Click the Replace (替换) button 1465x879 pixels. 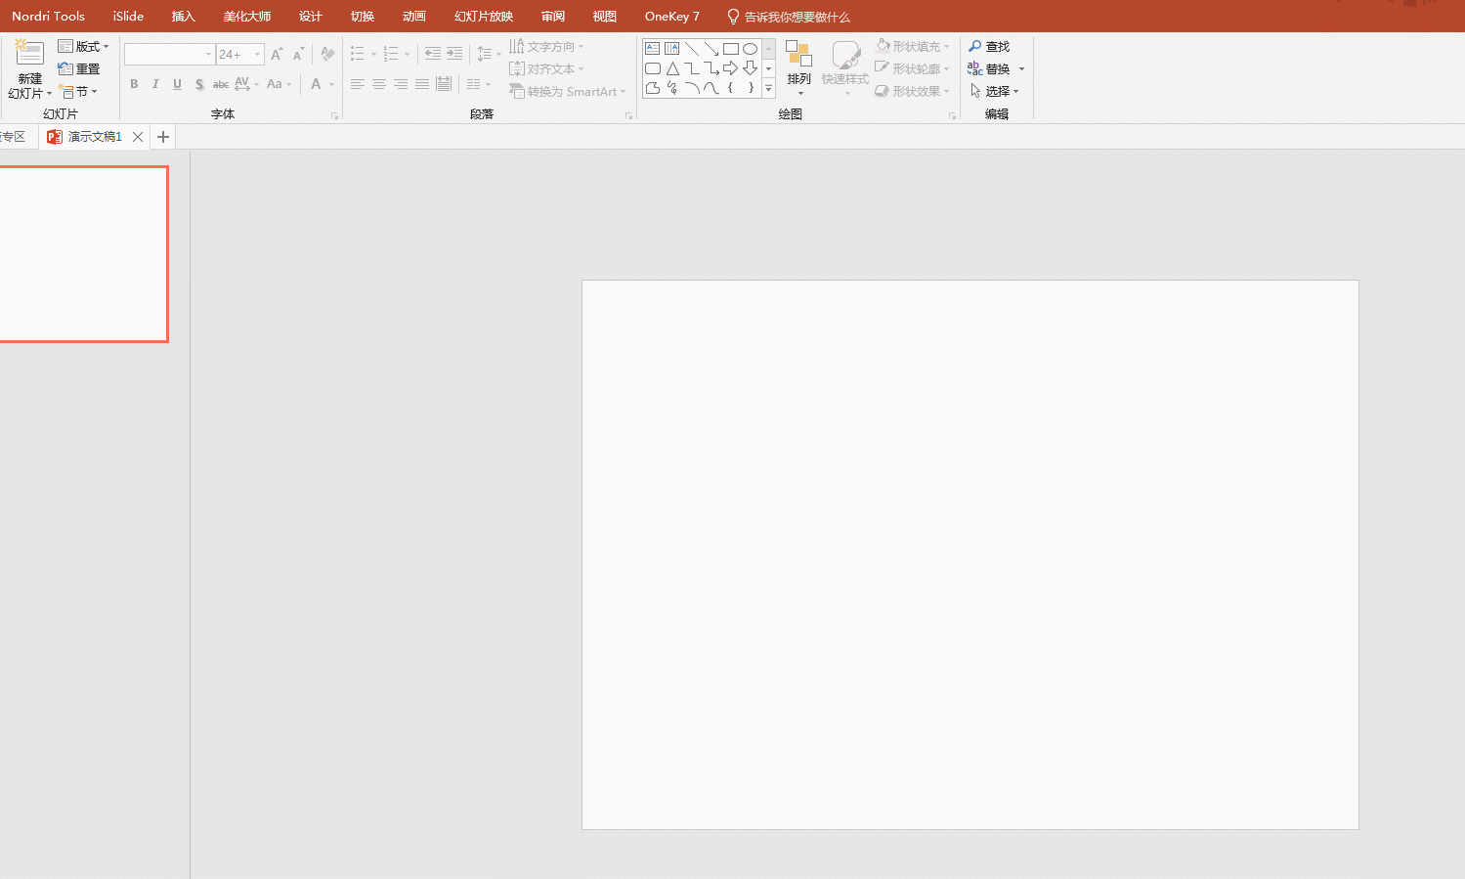pyautogui.click(x=989, y=69)
